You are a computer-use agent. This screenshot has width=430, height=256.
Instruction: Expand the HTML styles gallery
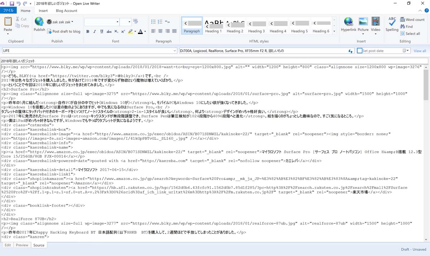click(x=334, y=31)
